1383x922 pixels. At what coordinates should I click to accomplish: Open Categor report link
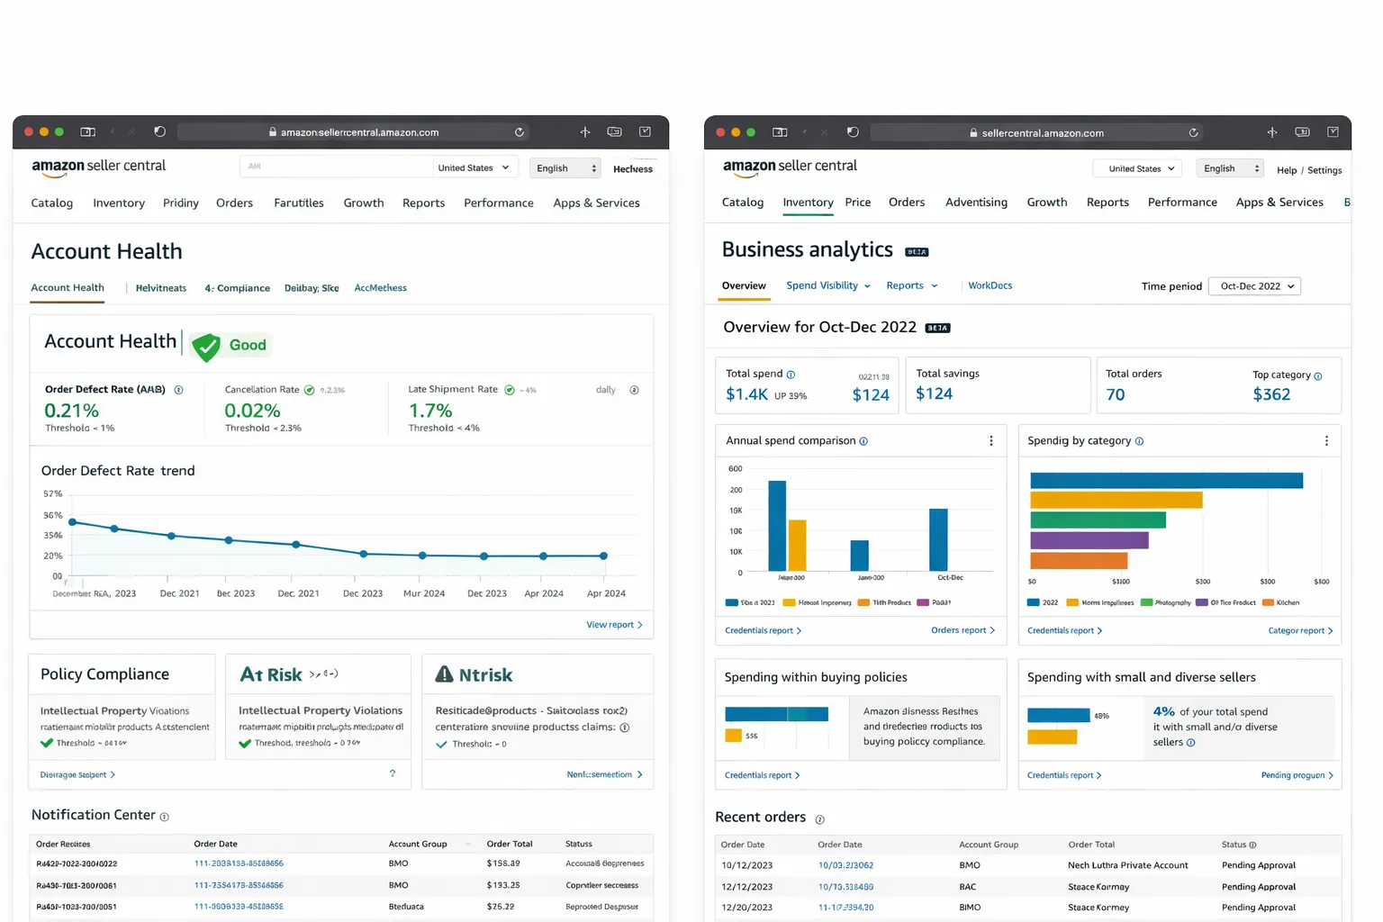[1300, 630]
